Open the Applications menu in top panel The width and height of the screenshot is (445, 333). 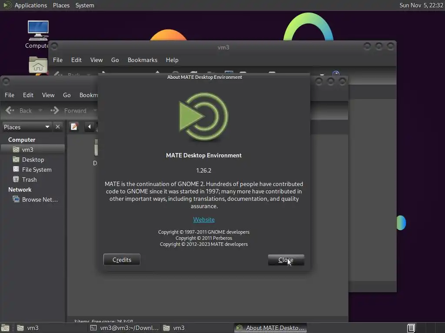pyautogui.click(x=31, y=5)
